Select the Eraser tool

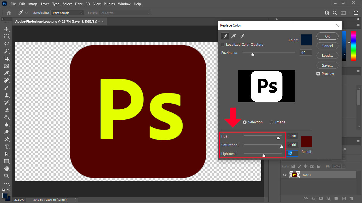click(7, 110)
